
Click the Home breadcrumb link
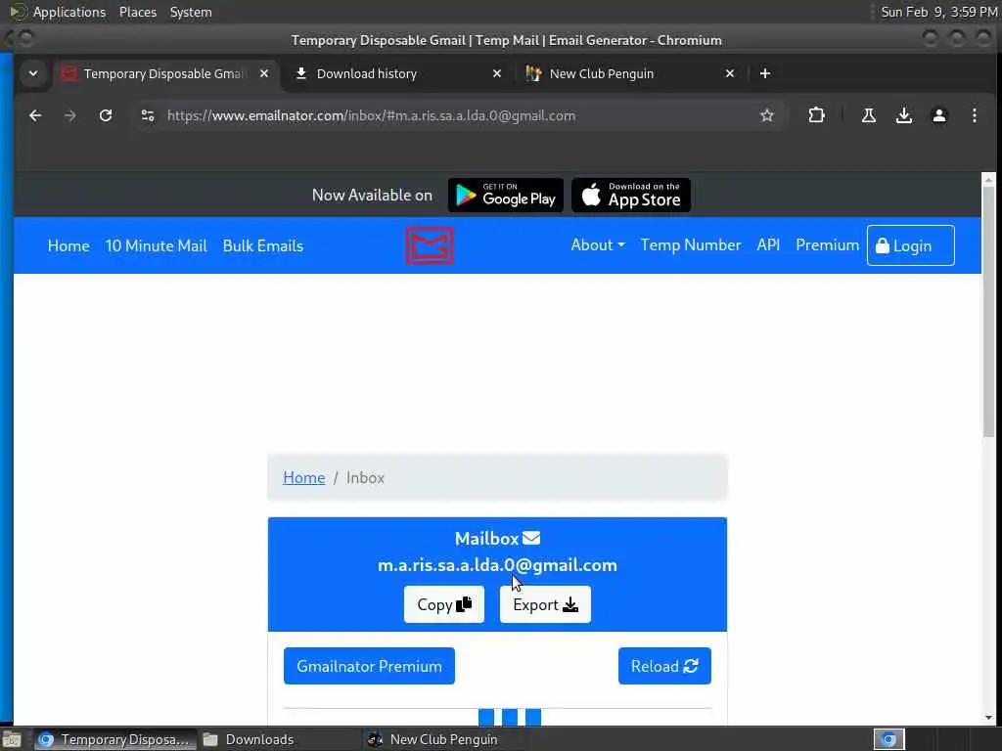303,477
